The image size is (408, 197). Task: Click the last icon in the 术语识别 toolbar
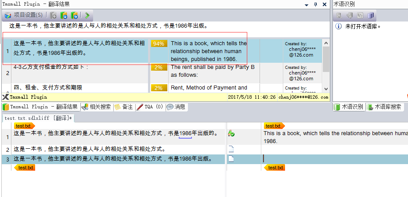pos(371,15)
